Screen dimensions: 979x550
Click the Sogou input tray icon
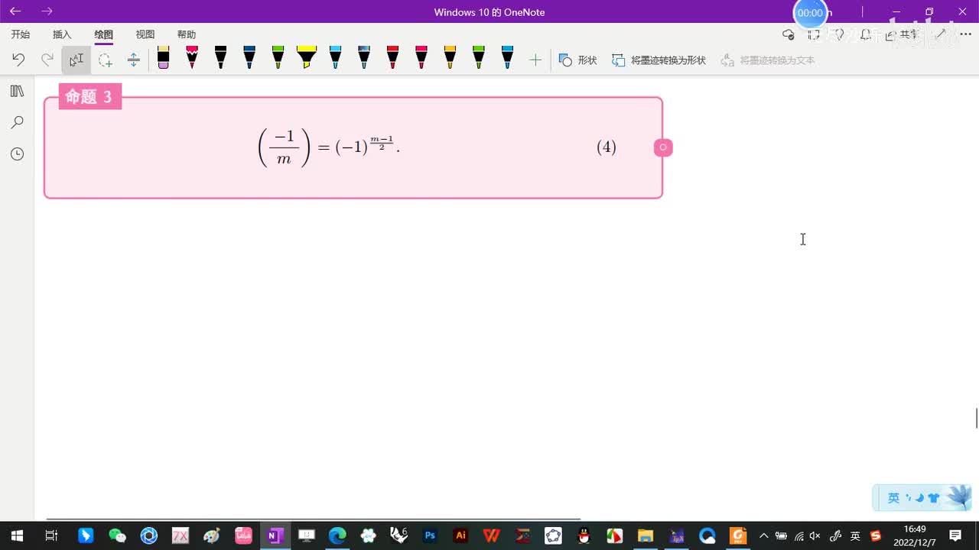pos(876,535)
